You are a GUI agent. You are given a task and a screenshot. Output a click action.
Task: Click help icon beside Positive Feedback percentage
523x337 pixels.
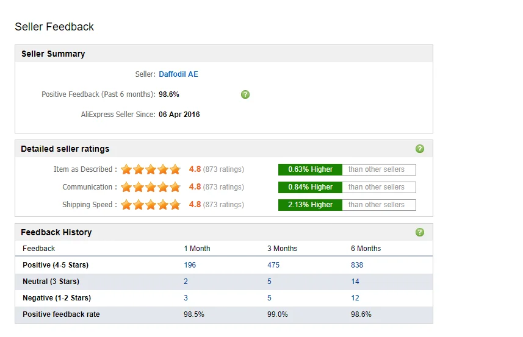pyautogui.click(x=245, y=94)
